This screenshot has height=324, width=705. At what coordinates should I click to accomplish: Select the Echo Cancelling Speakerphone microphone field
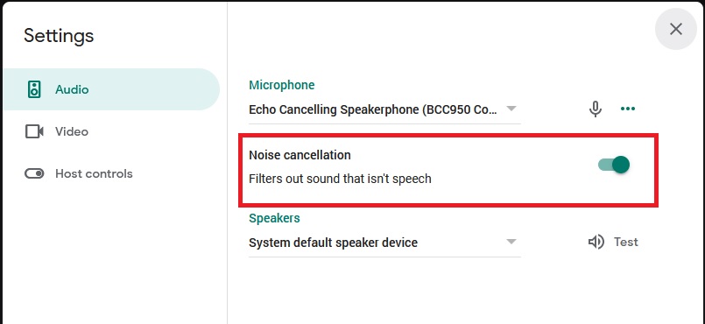pos(384,109)
